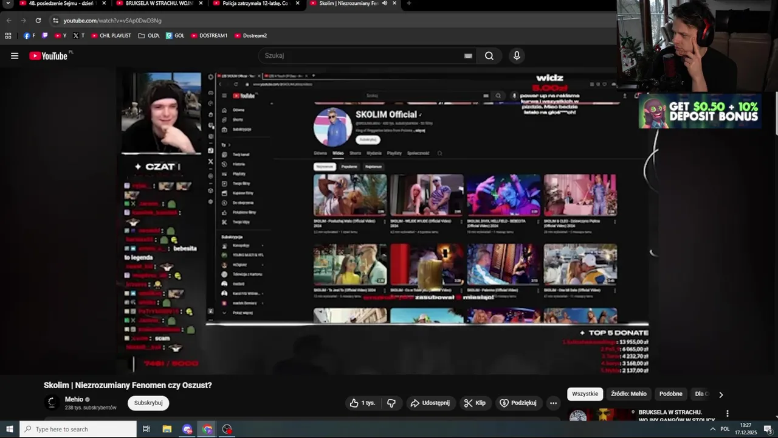Image resolution: width=778 pixels, height=438 pixels.
Task: Close the 48. posiedzenie Sejmu tab
Action: (104, 3)
